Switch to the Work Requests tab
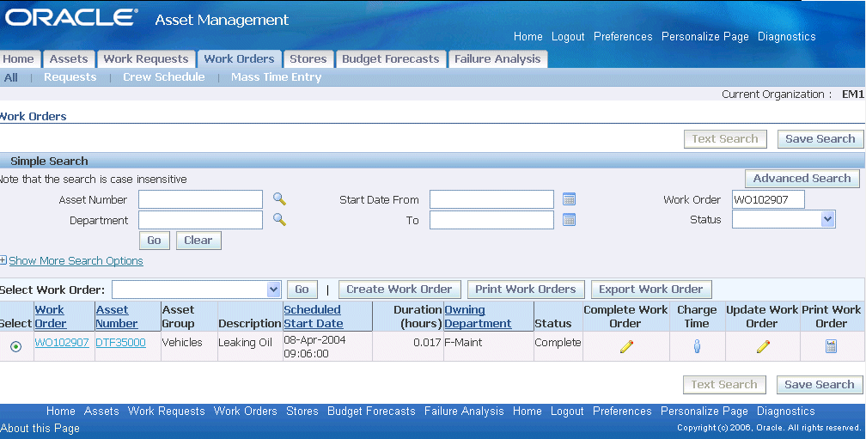 (146, 59)
